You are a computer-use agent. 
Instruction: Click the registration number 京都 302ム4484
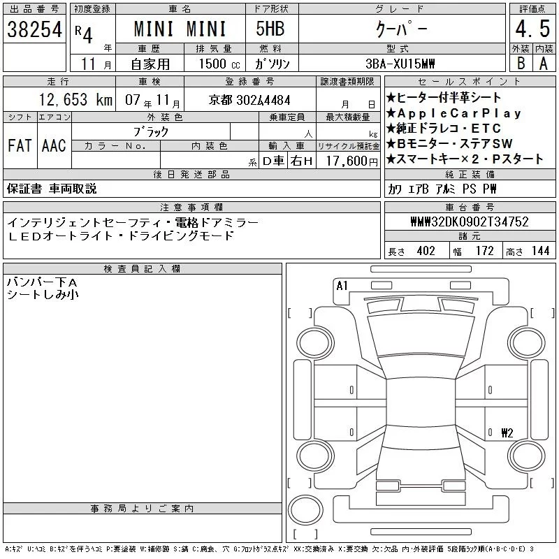click(249, 100)
